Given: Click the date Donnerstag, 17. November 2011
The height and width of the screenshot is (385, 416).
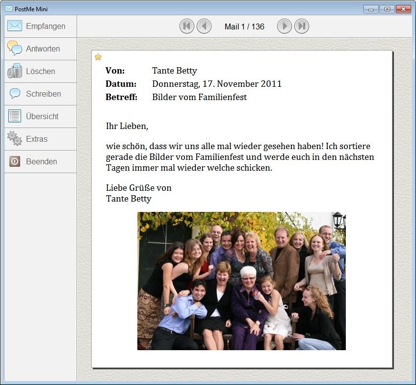Looking at the screenshot, I should click(217, 84).
